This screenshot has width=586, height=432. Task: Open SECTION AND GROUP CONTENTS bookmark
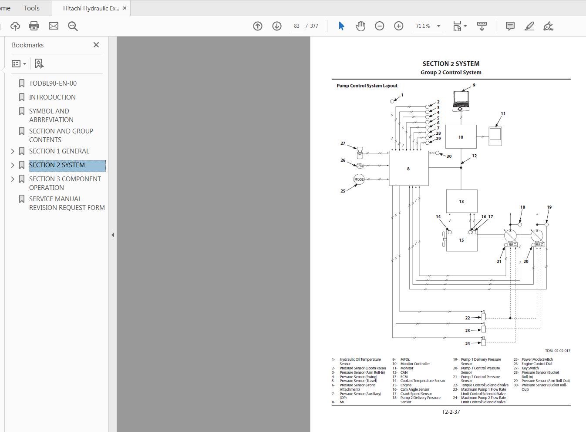[61, 136]
